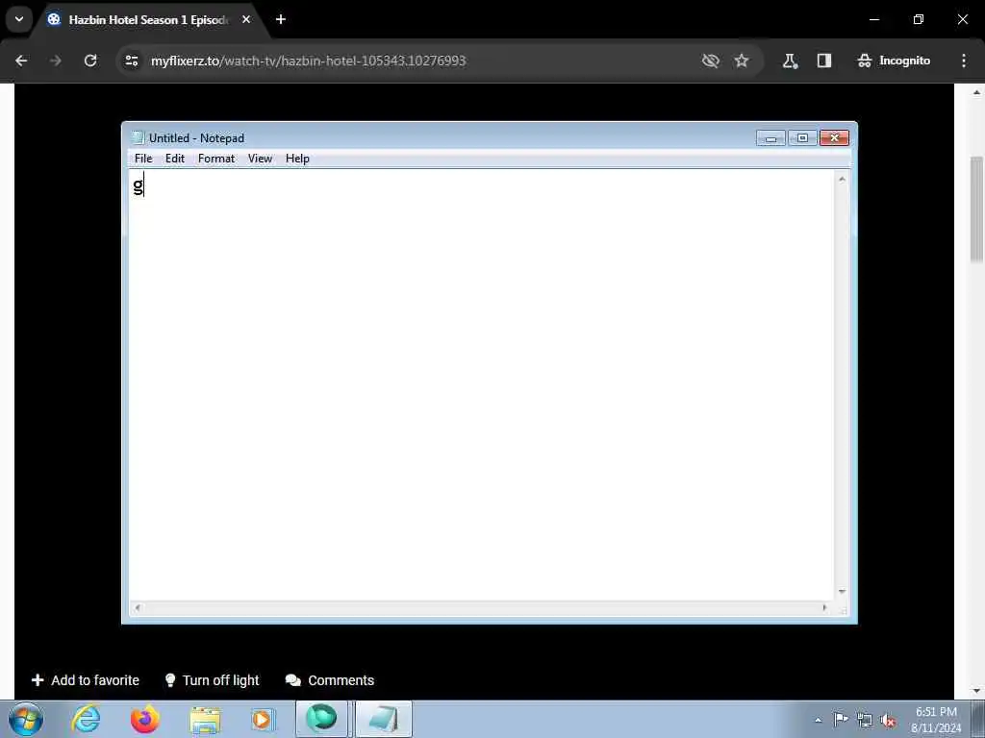
Task: Go back to the previous page
Action: click(21, 61)
